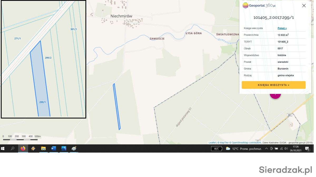Open the volume control in system tray
Screen dimensions: 316x177
click(x=286, y=149)
